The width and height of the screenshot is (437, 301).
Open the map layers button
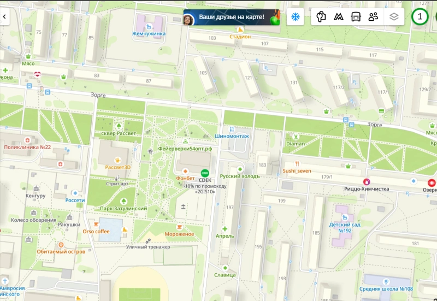[x=393, y=17]
